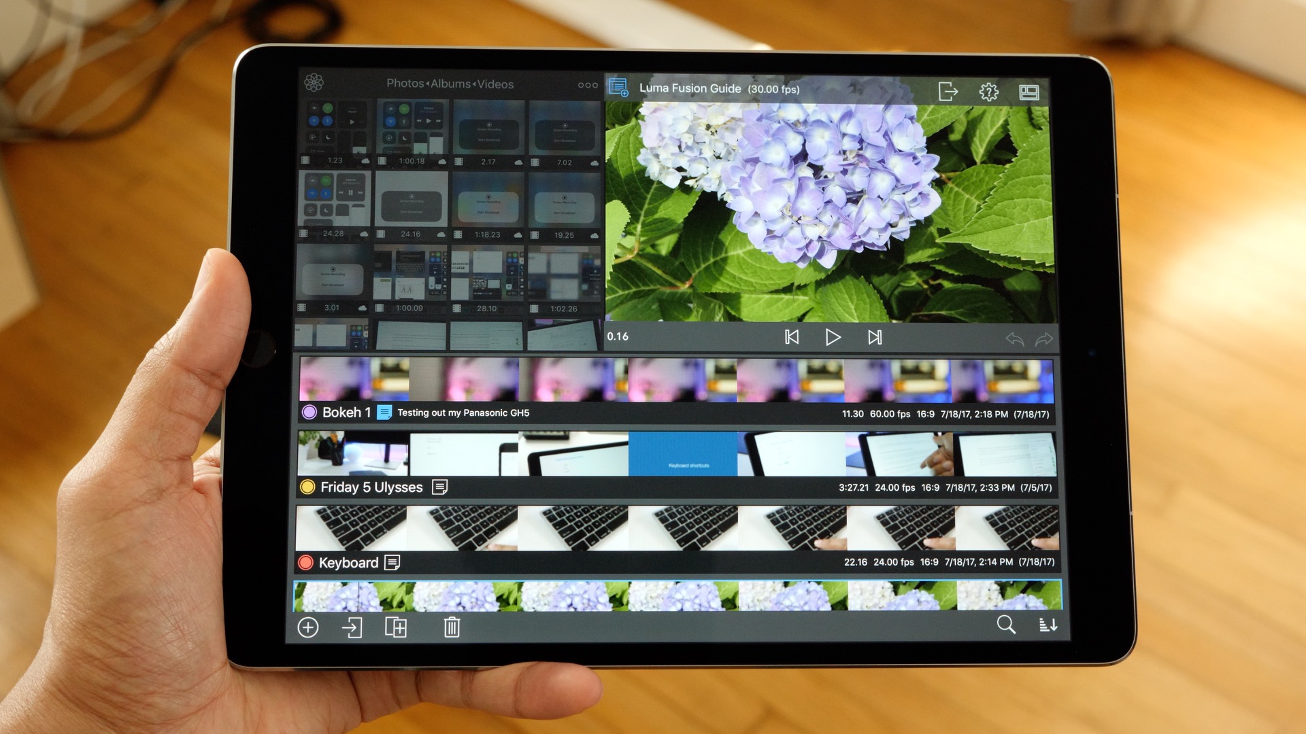This screenshot has width=1306, height=734.
Task: Delete the selected project via trash
Action: pos(452,627)
